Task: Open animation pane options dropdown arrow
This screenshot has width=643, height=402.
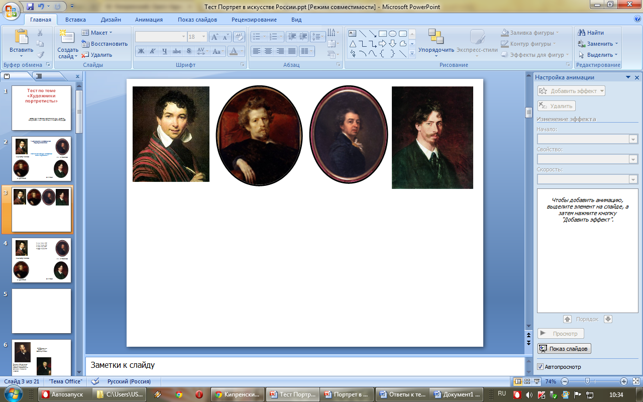Action: [x=628, y=77]
